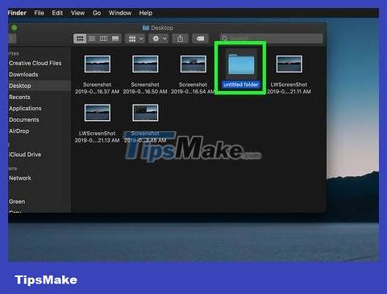Open the File menu
The image size is (387, 294).
40,13
